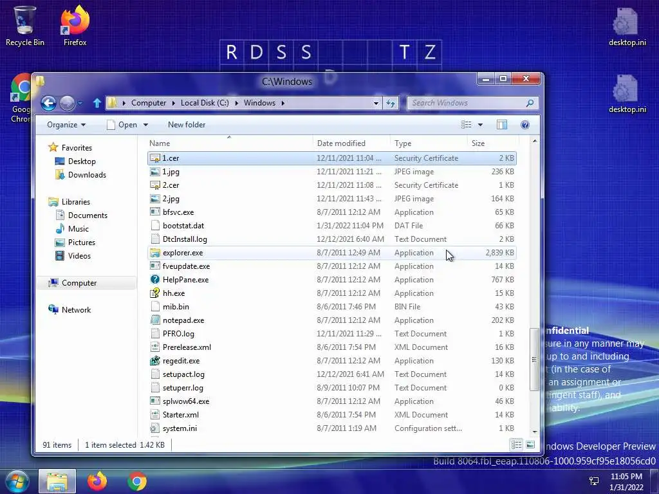This screenshot has width=659, height=494.
Task: Open the Firefox desktop shortcut
Action: [x=75, y=25]
